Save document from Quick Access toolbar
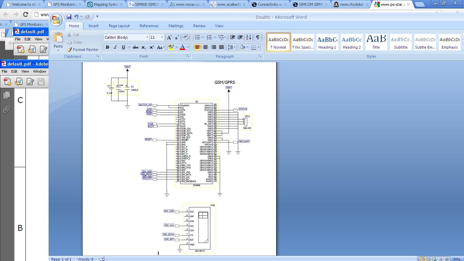 (69, 17)
